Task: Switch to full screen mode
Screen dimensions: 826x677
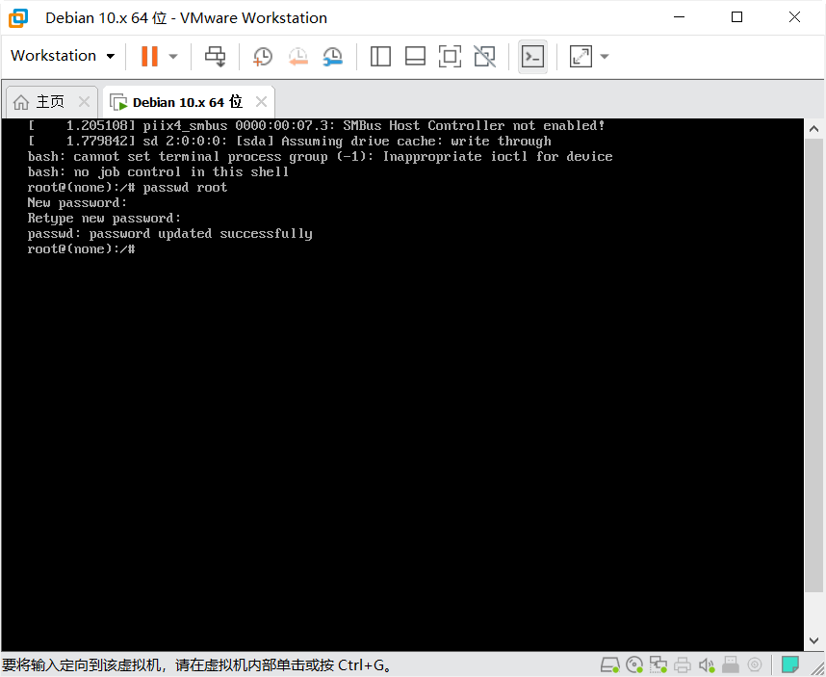Action: 450,57
